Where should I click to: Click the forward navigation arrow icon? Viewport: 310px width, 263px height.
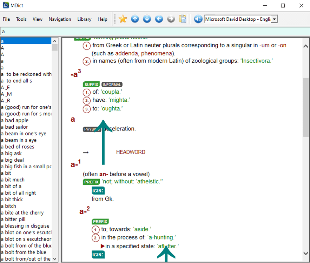[x=171, y=19]
